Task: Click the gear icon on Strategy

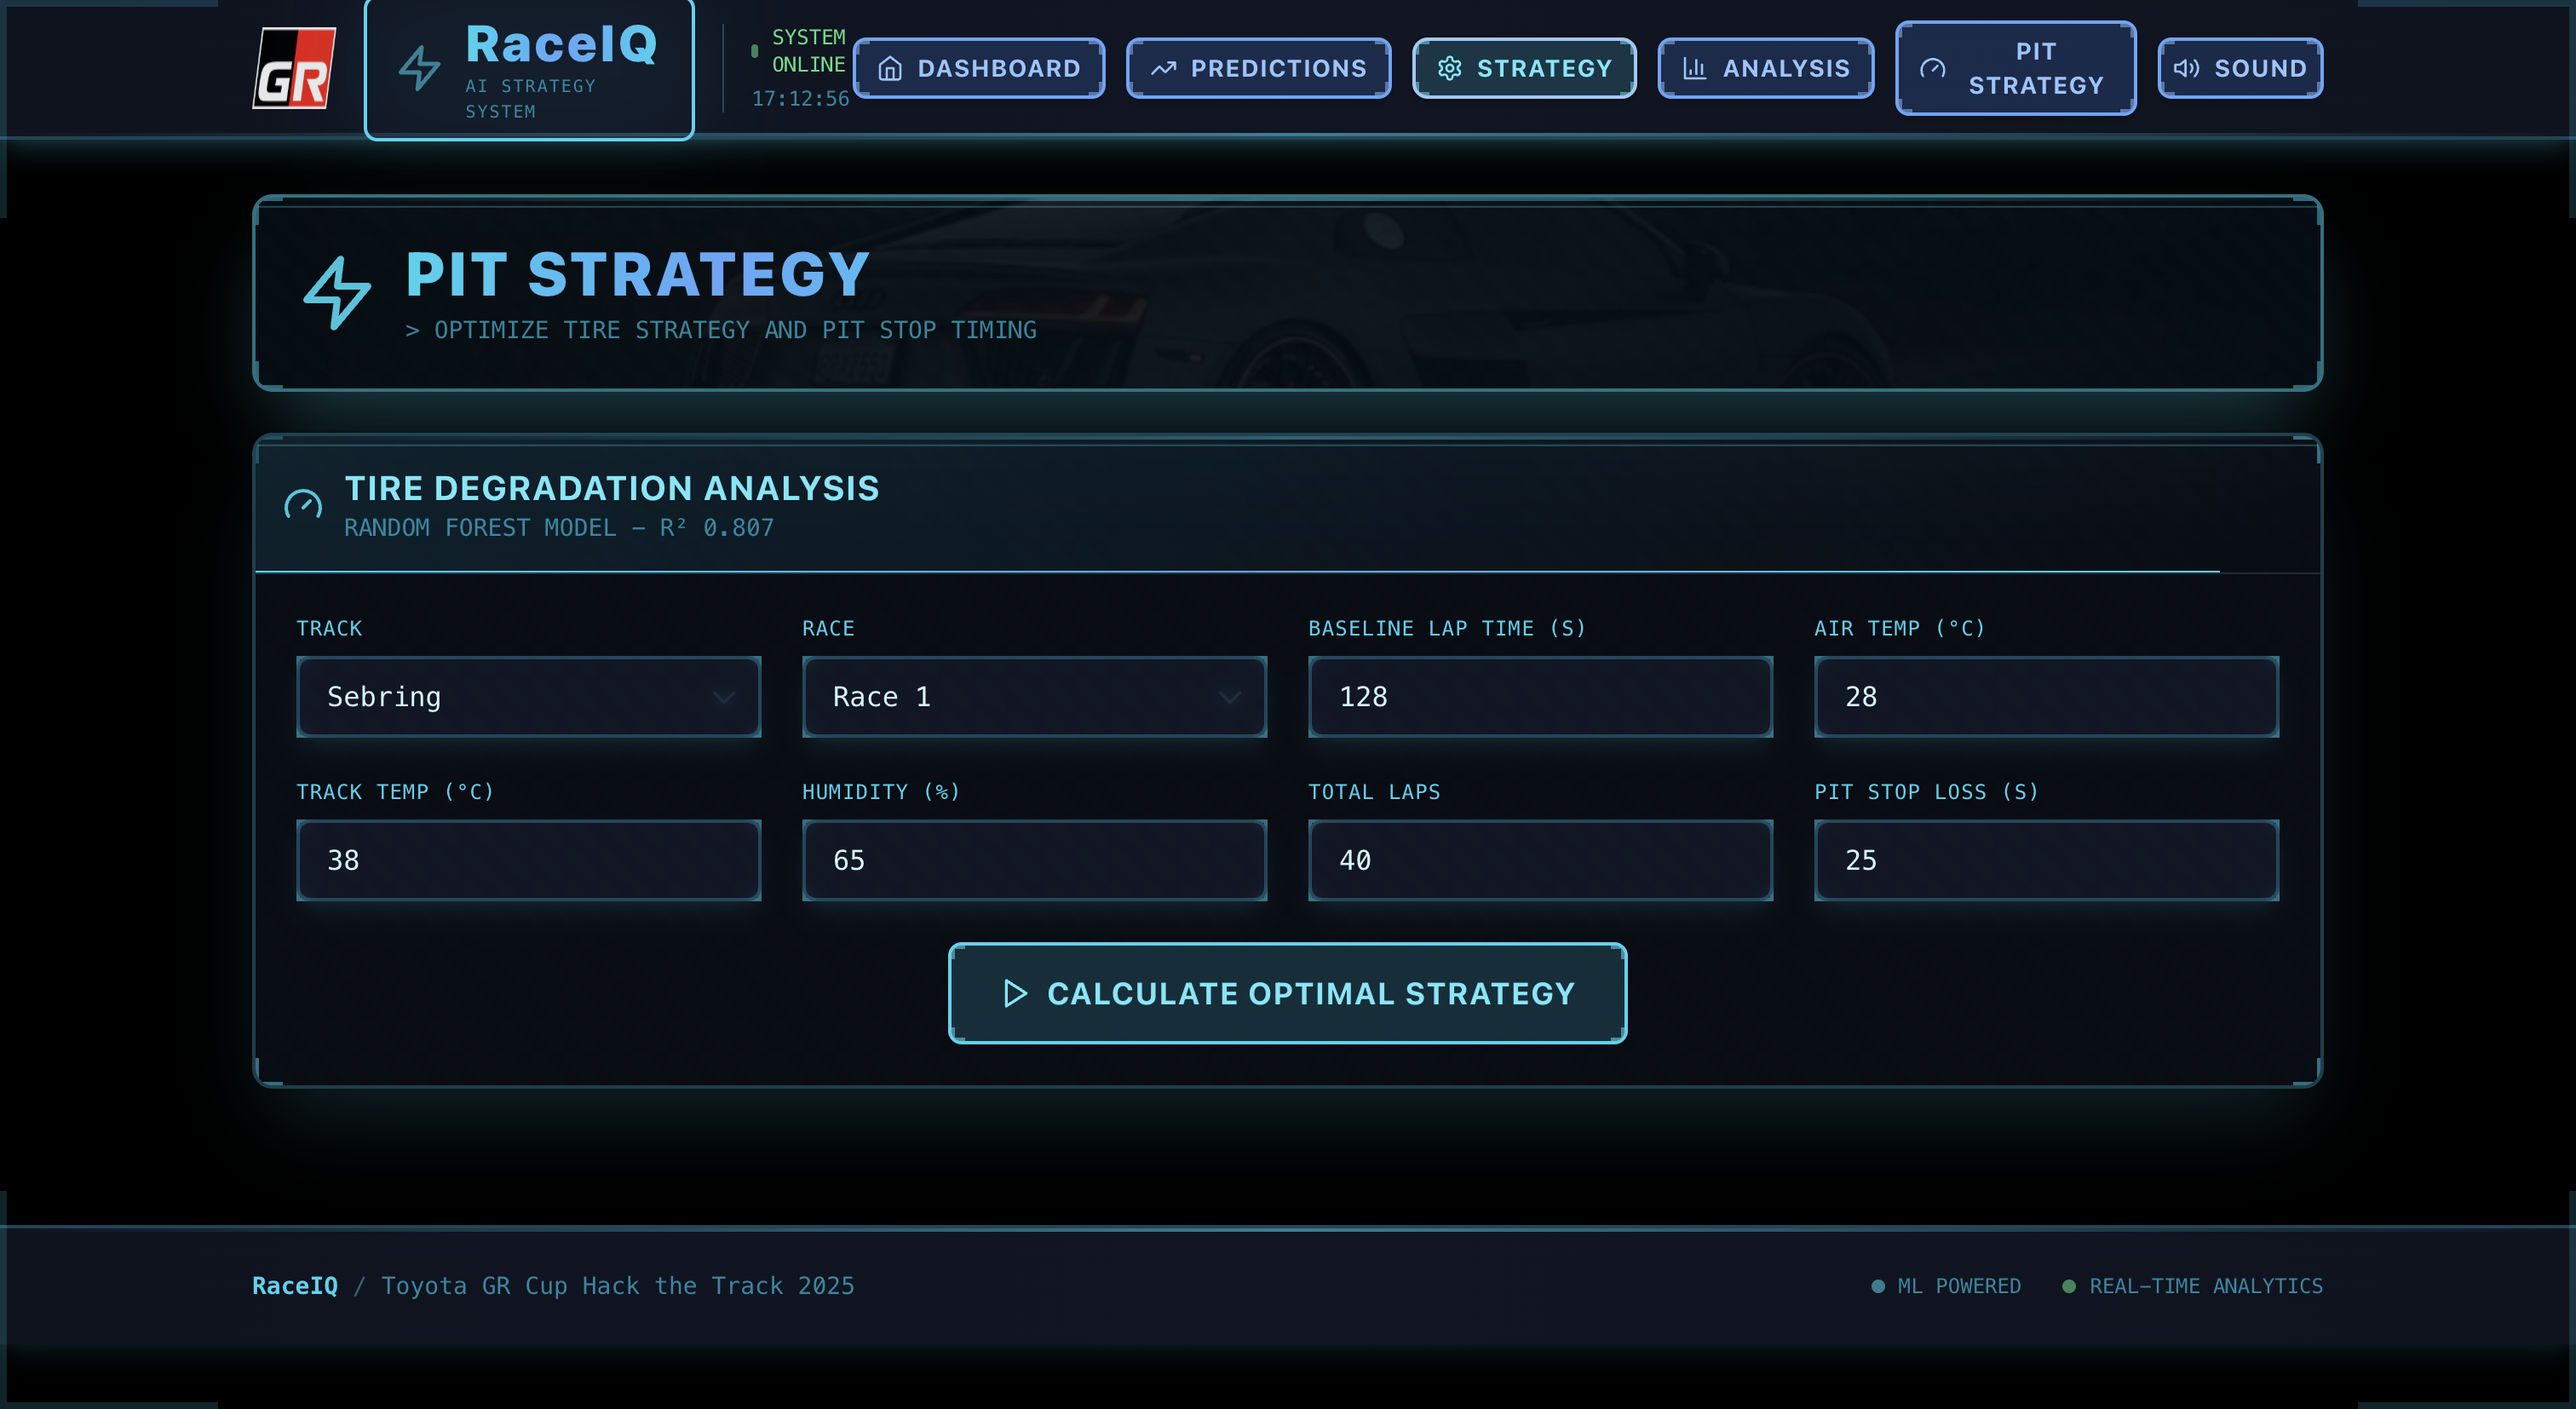Action: pyautogui.click(x=1449, y=68)
